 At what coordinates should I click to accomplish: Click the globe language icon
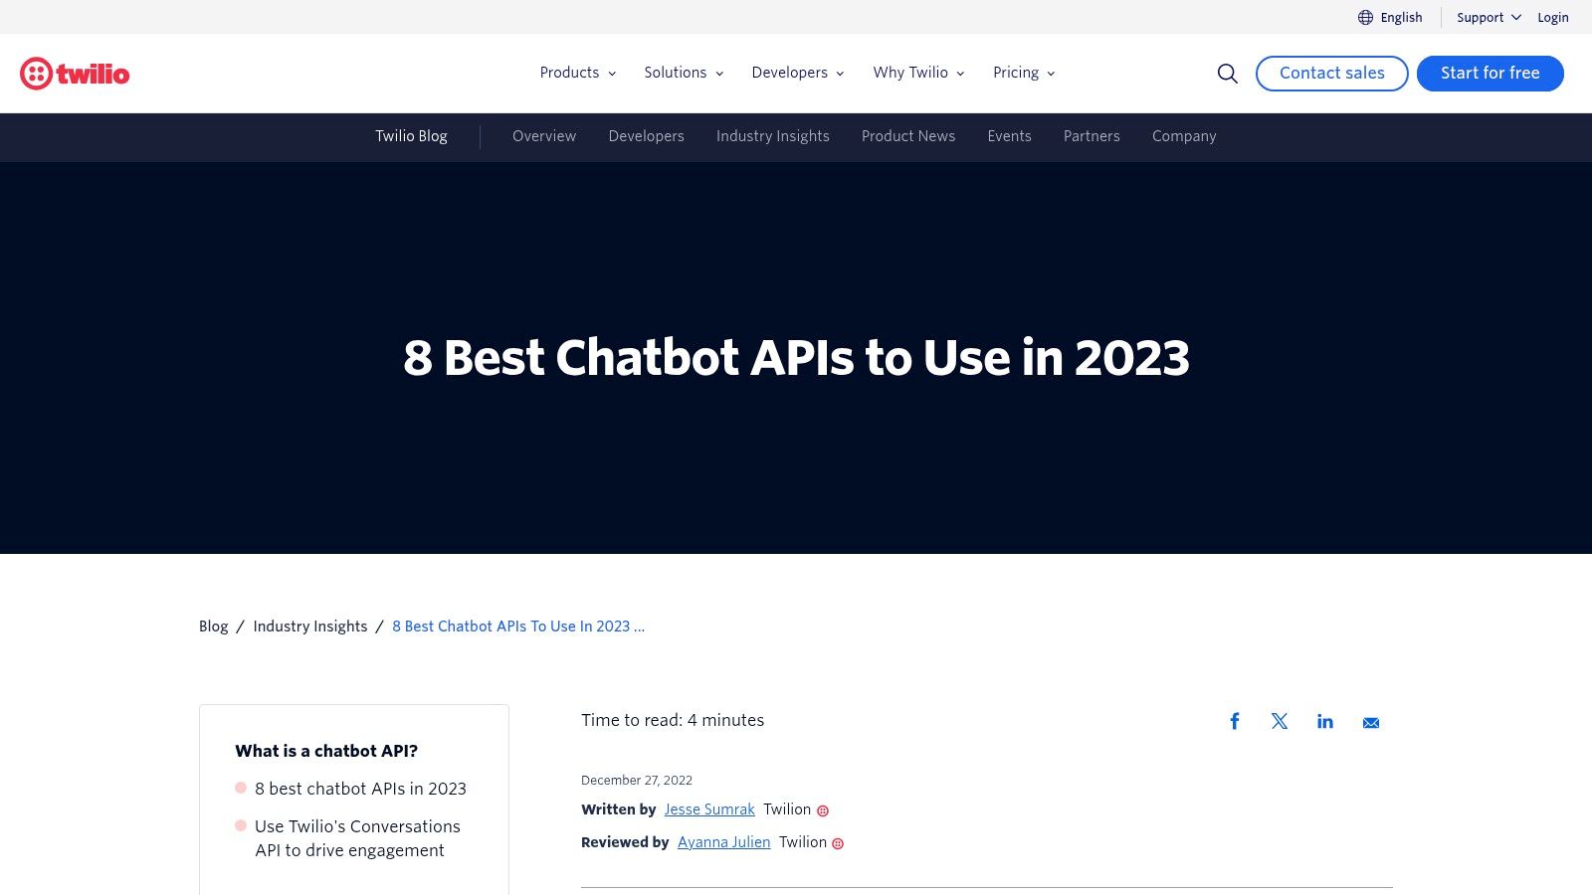pos(1365,17)
